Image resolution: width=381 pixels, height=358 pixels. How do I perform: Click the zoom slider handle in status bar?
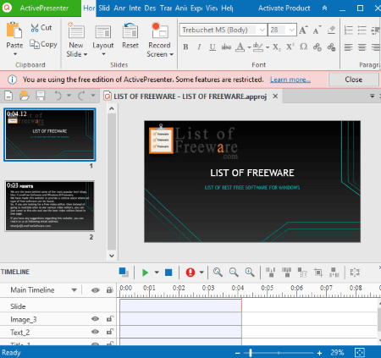251,353
